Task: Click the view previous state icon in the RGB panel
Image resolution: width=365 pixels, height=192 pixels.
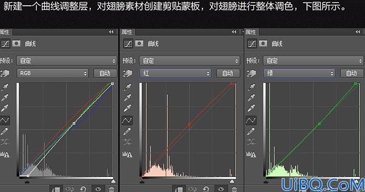Action: [70, 189]
